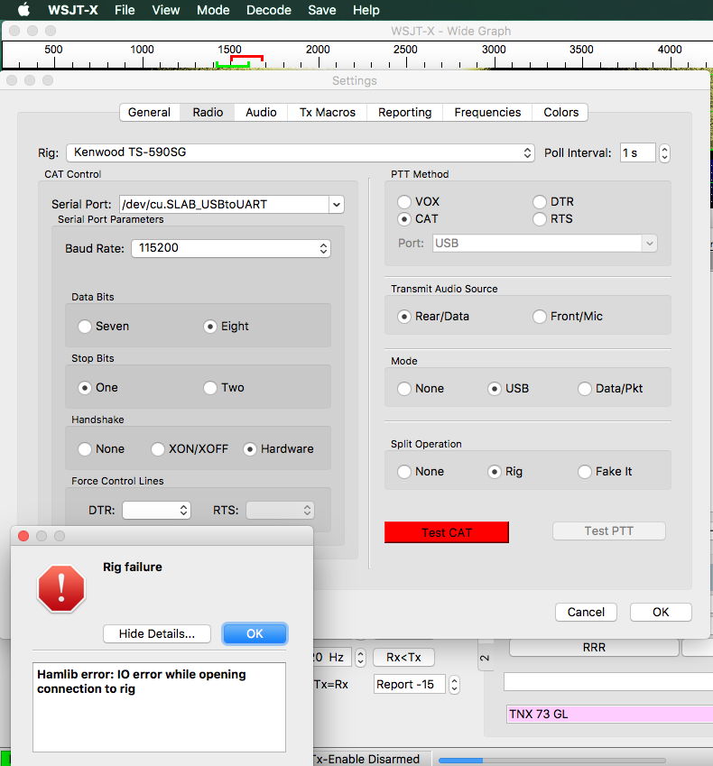Open the Apple menu
Screen dimensions: 713x766
pyautogui.click(x=23, y=10)
